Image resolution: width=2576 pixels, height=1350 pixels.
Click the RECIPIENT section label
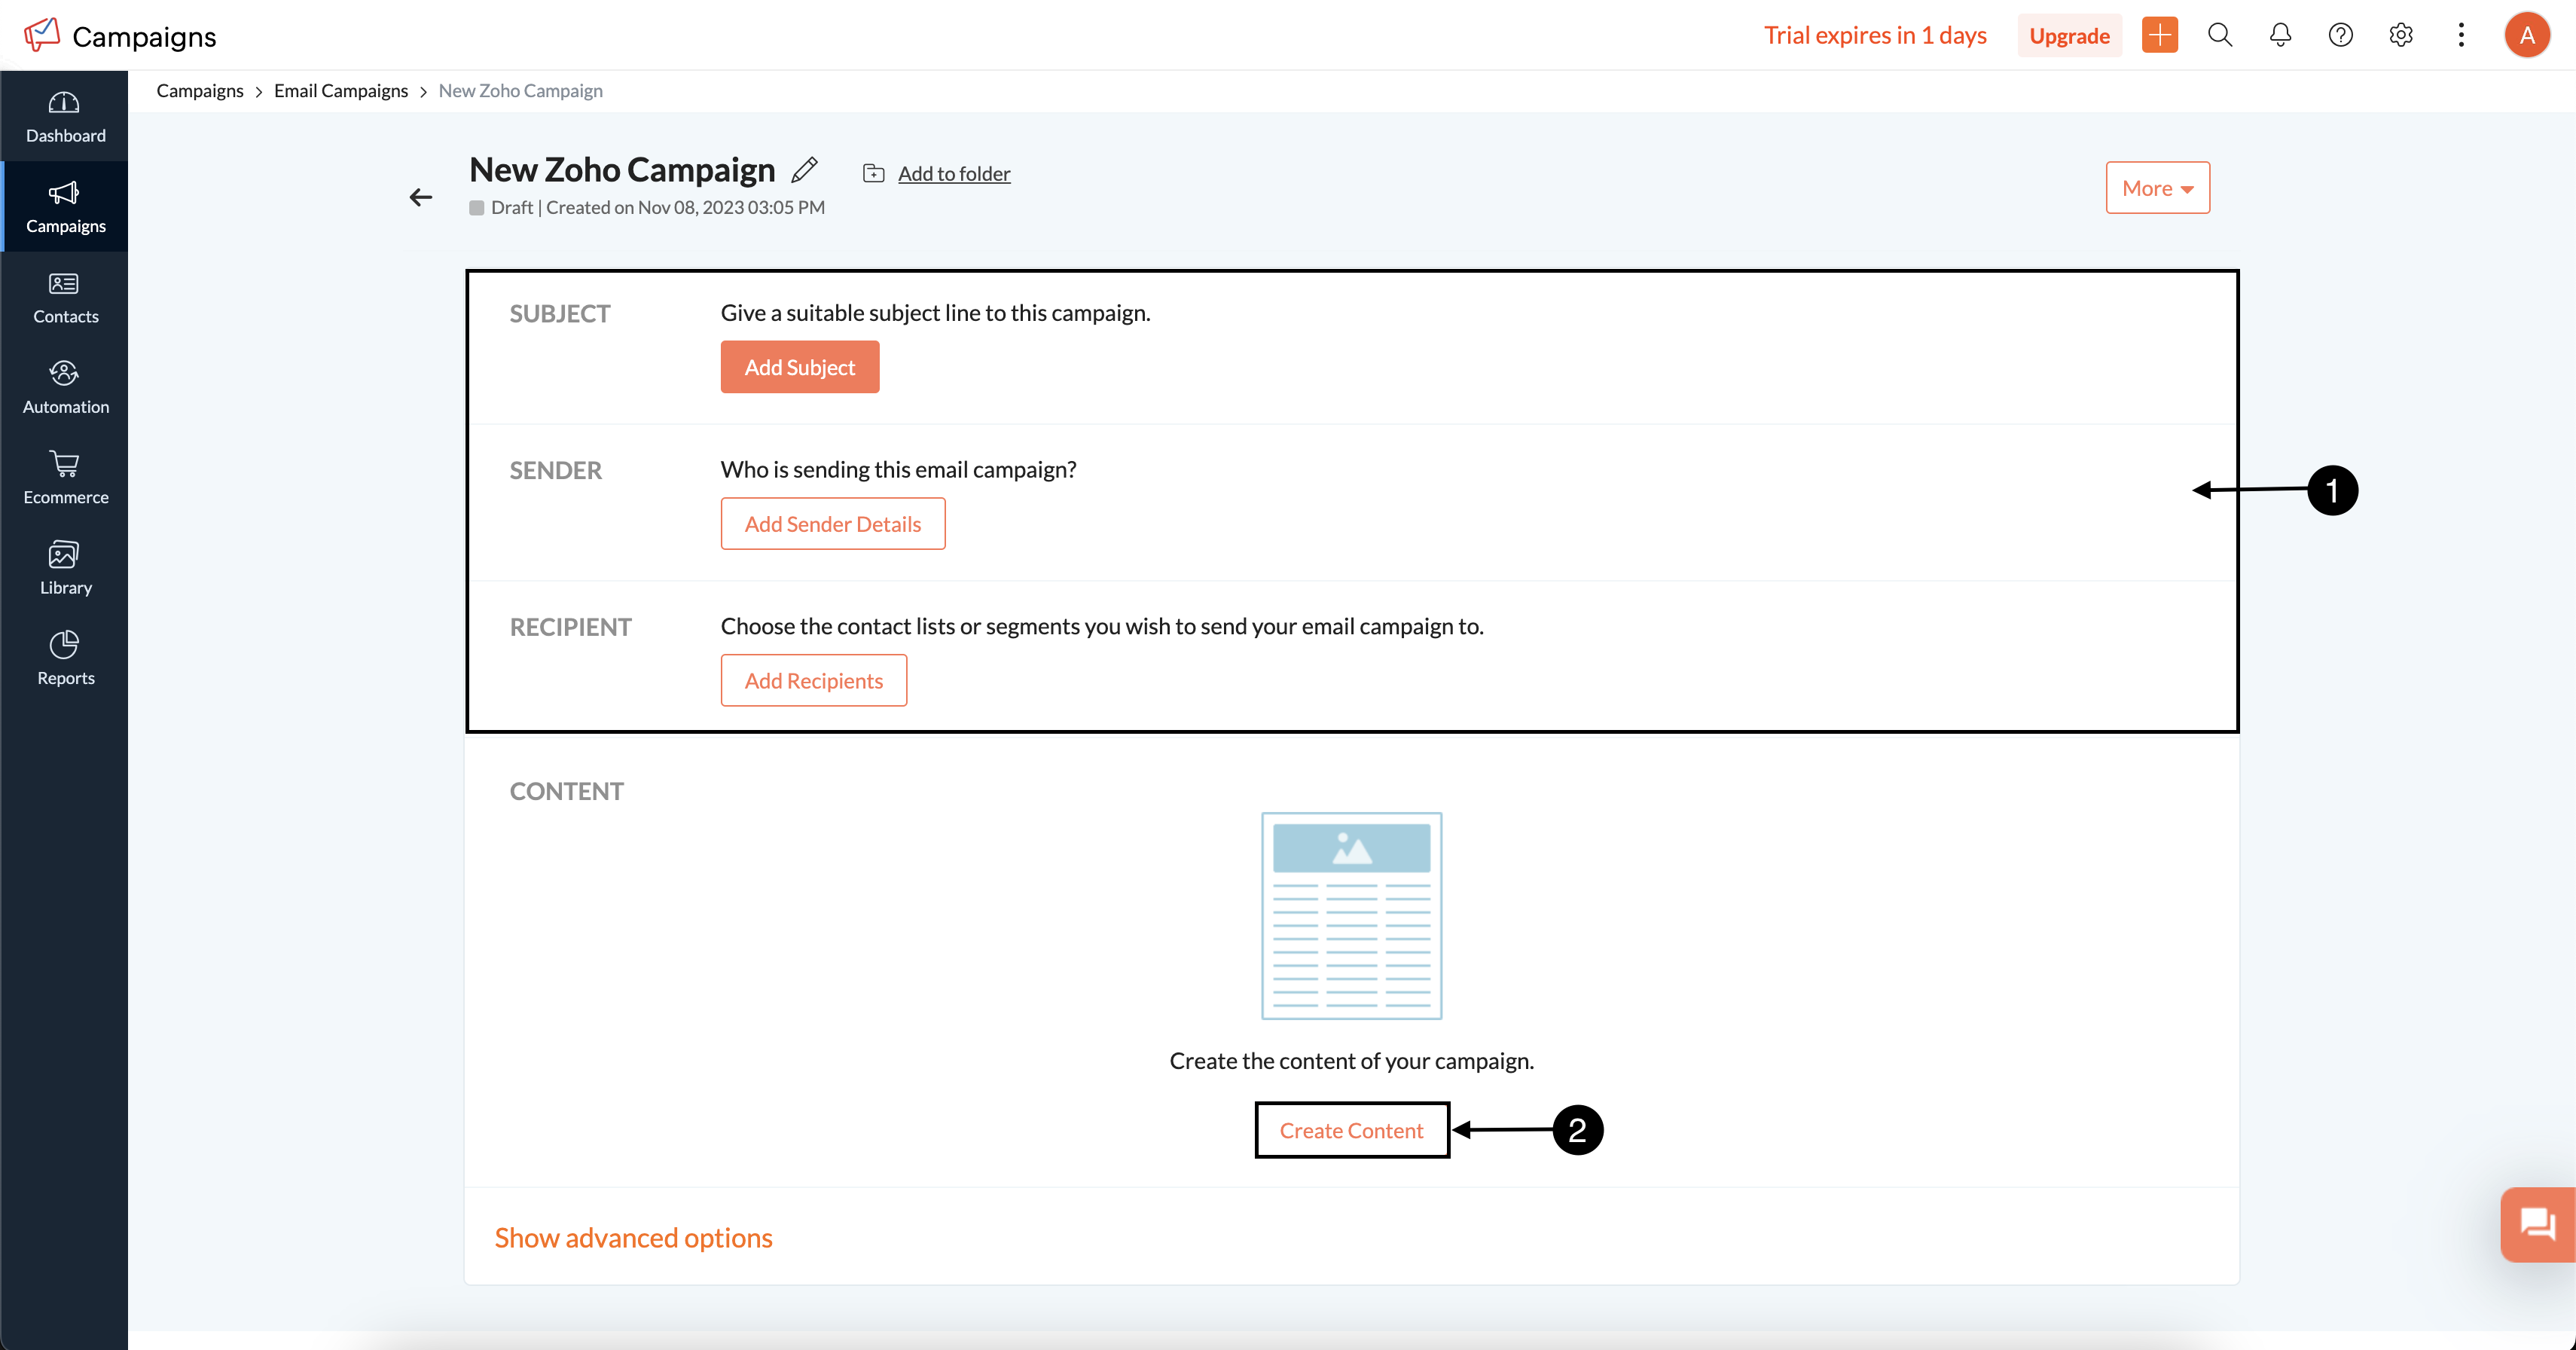tap(571, 627)
